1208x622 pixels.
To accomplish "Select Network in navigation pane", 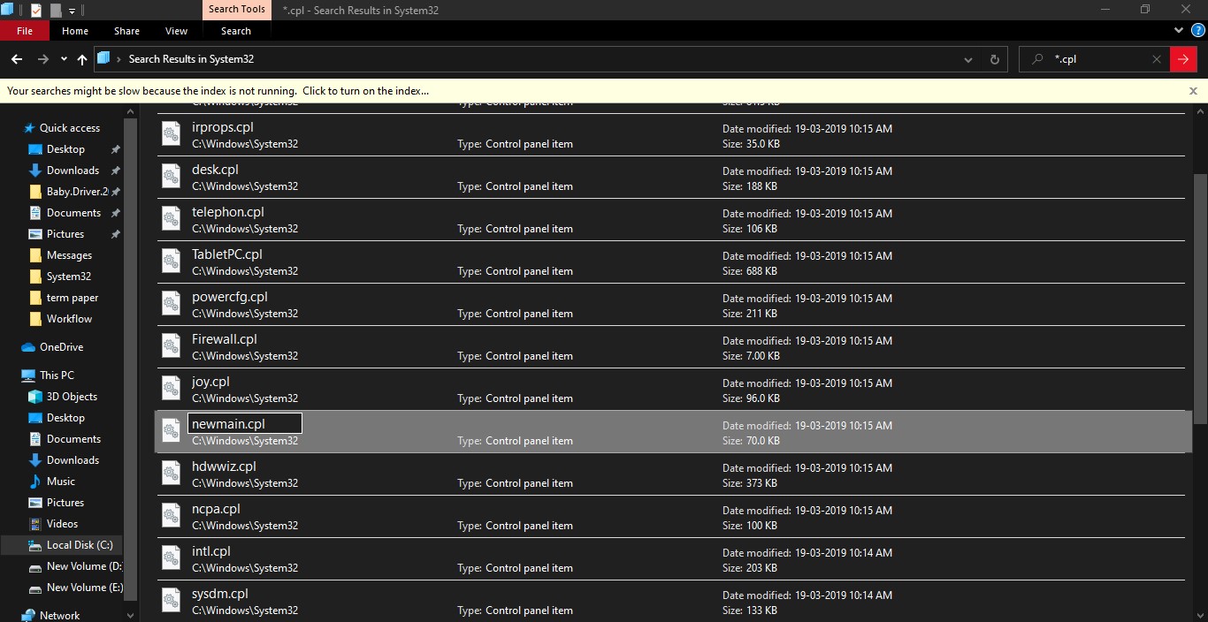I will tap(59, 615).
